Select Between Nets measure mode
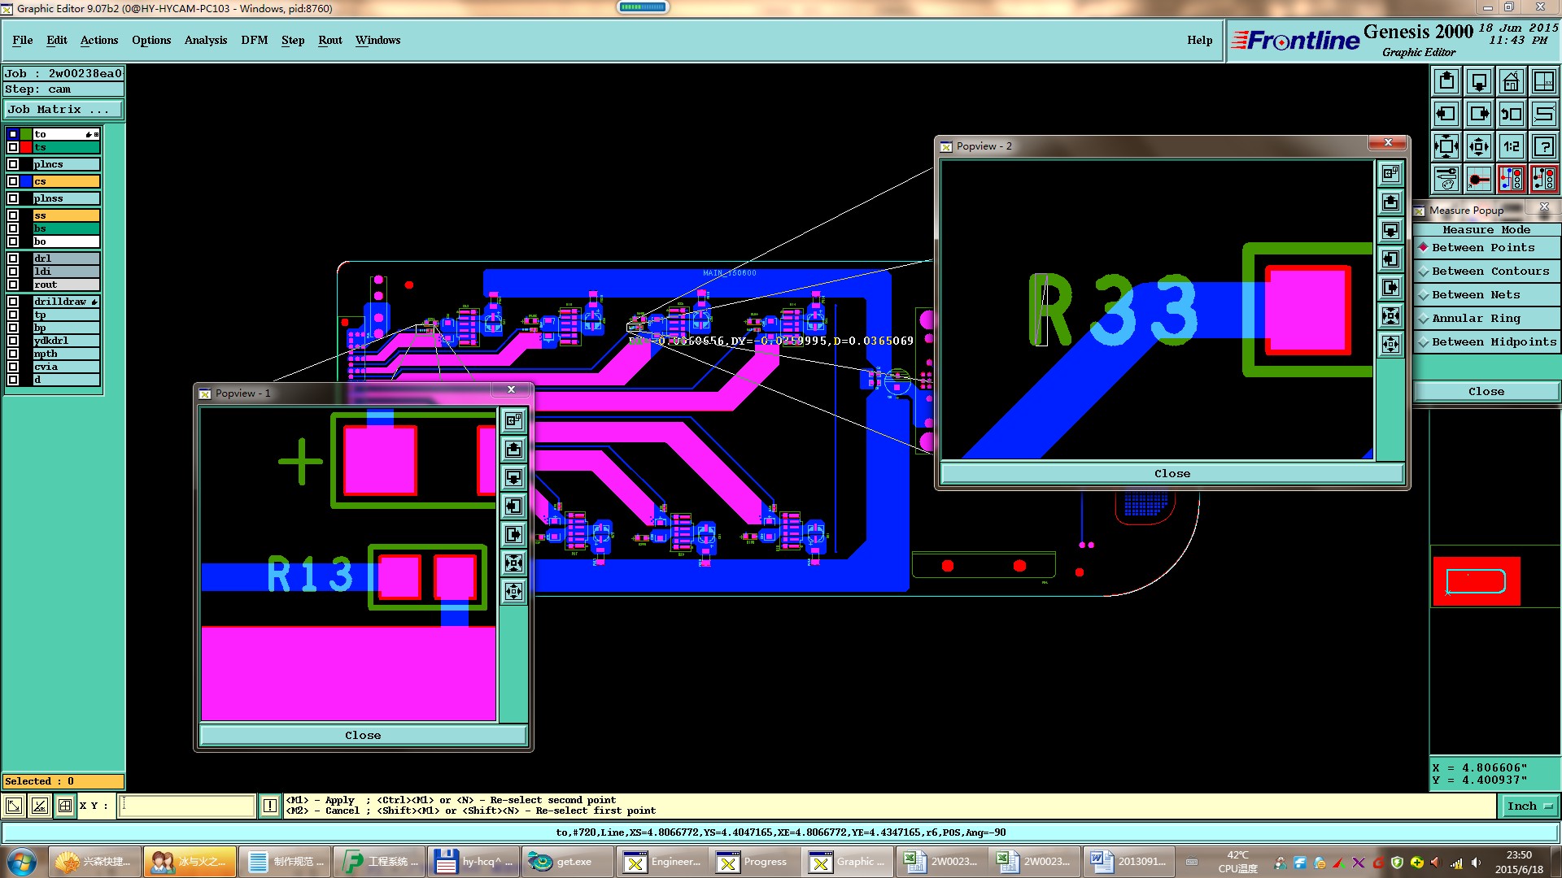The width and height of the screenshot is (1562, 878). click(1486, 295)
